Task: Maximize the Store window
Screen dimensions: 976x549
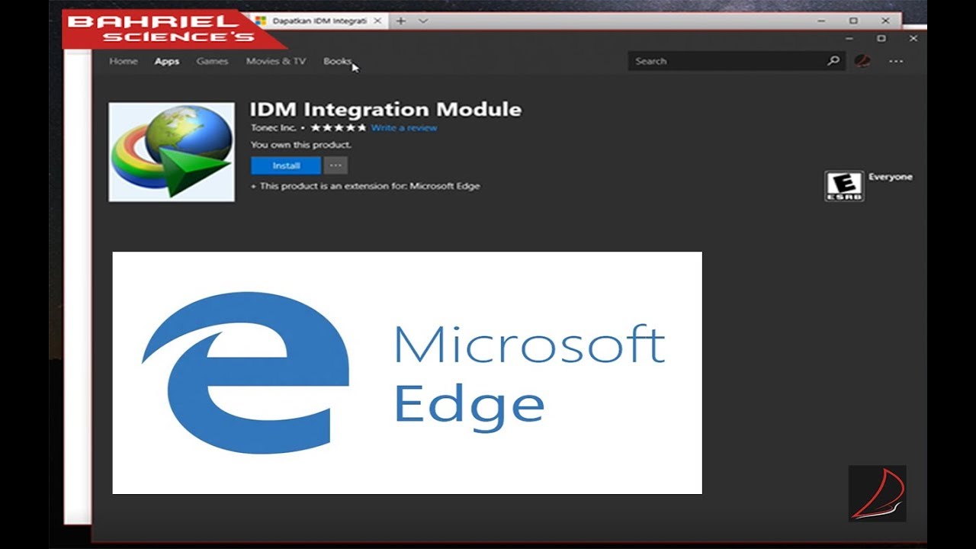Action: coord(881,38)
